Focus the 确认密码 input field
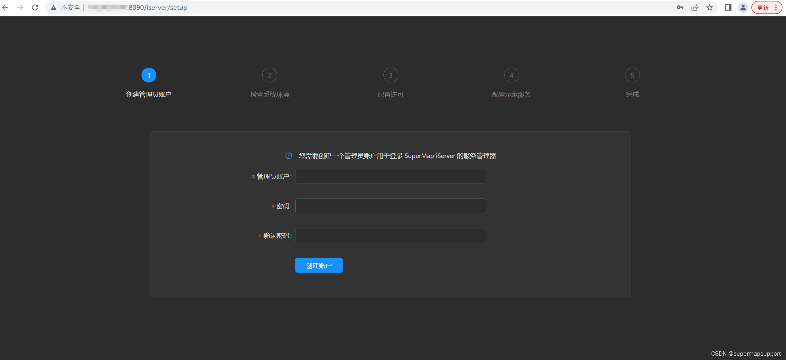Image resolution: width=786 pixels, height=360 pixels. click(x=391, y=236)
